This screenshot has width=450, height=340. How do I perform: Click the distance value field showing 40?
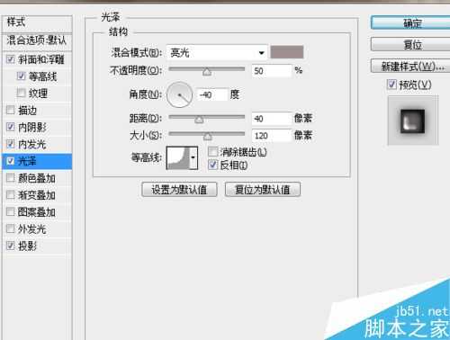[x=272, y=119]
